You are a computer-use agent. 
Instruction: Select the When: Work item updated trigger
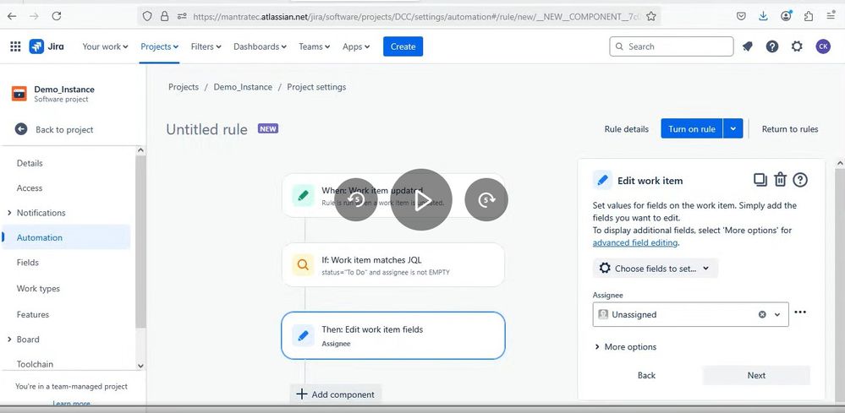coord(393,195)
